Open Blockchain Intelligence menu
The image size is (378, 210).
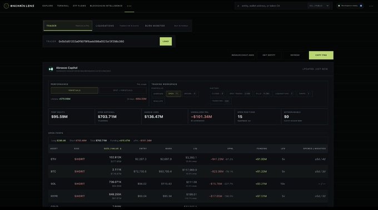[106, 6]
